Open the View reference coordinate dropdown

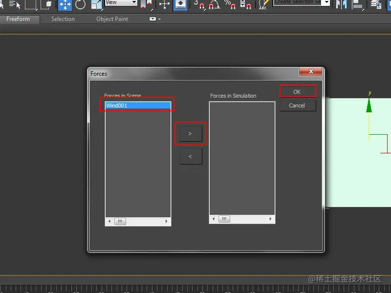pyautogui.click(x=121, y=2)
